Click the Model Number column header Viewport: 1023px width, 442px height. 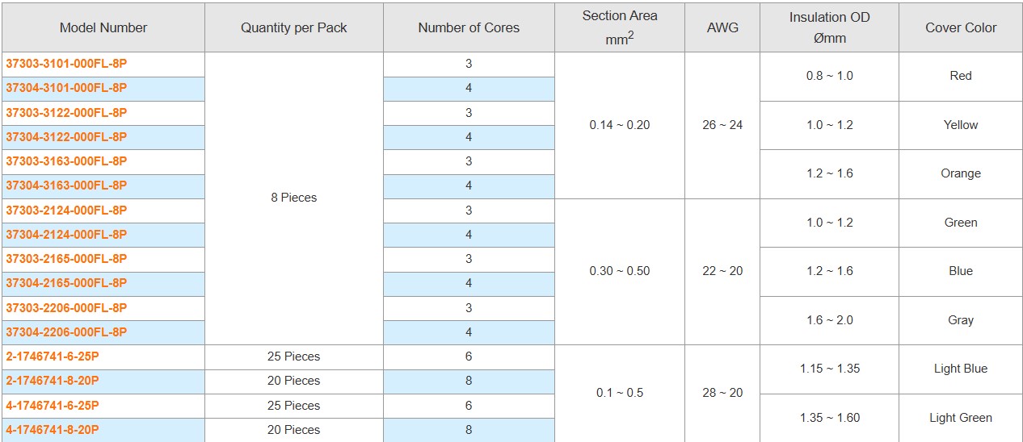(103, 28)
